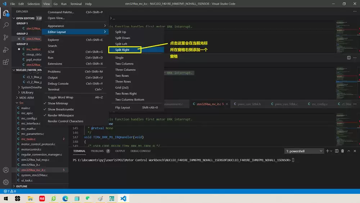Open the File menu
The image size is (360, 203).
coord(12,4)
